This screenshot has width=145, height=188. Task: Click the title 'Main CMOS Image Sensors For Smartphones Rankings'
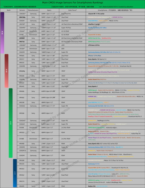point(72,3)
